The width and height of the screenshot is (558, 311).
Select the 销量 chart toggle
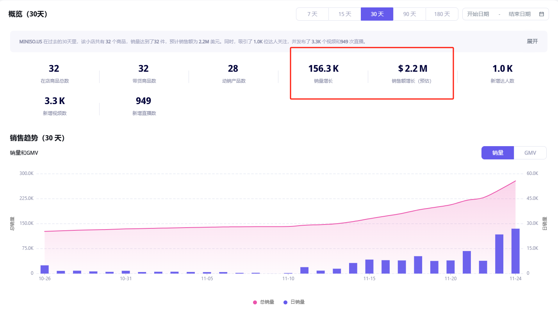[497, 153]
